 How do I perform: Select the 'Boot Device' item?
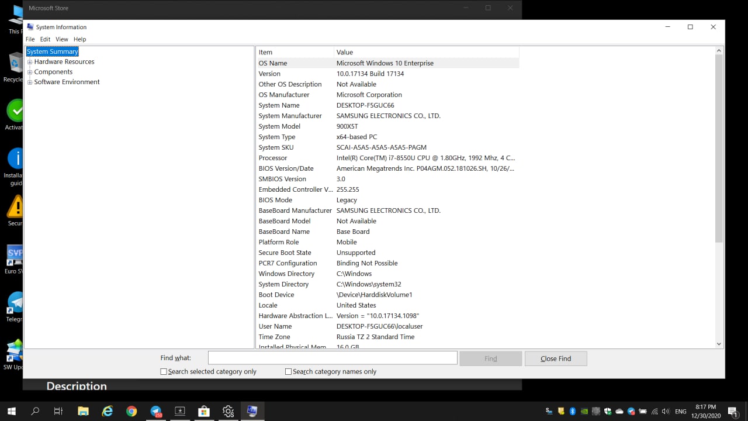tap(276, 295)
